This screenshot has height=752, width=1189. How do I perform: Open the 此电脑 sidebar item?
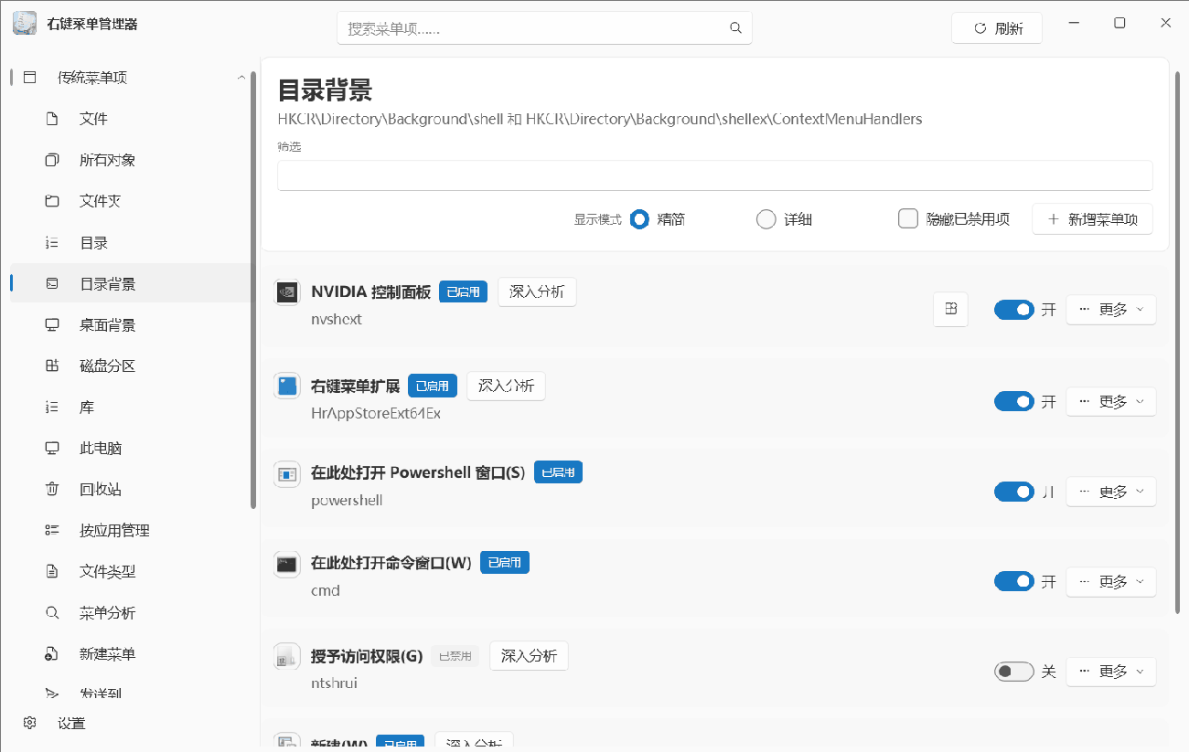[131, 449]
